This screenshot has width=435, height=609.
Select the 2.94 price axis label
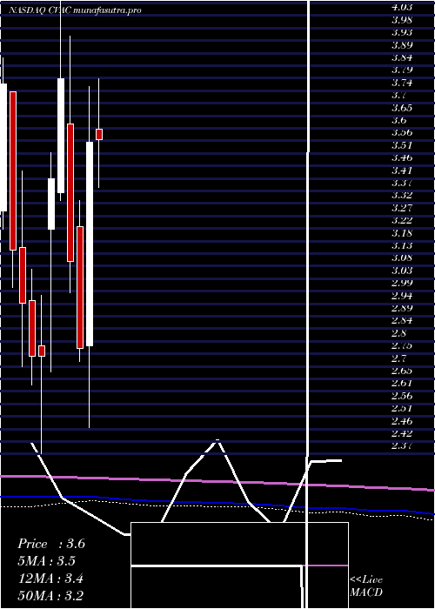point(402,296)
